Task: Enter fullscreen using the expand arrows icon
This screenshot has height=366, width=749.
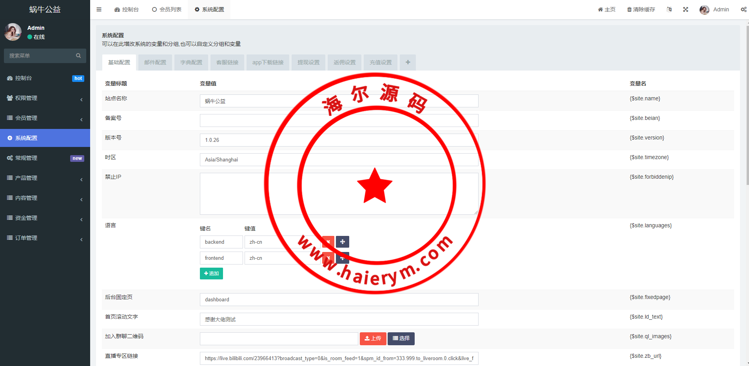Action: [686, 9]
